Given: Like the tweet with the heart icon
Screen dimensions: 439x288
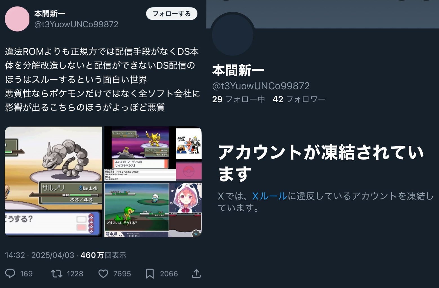Looking at the screenshot, I should (x=103, y=273).
